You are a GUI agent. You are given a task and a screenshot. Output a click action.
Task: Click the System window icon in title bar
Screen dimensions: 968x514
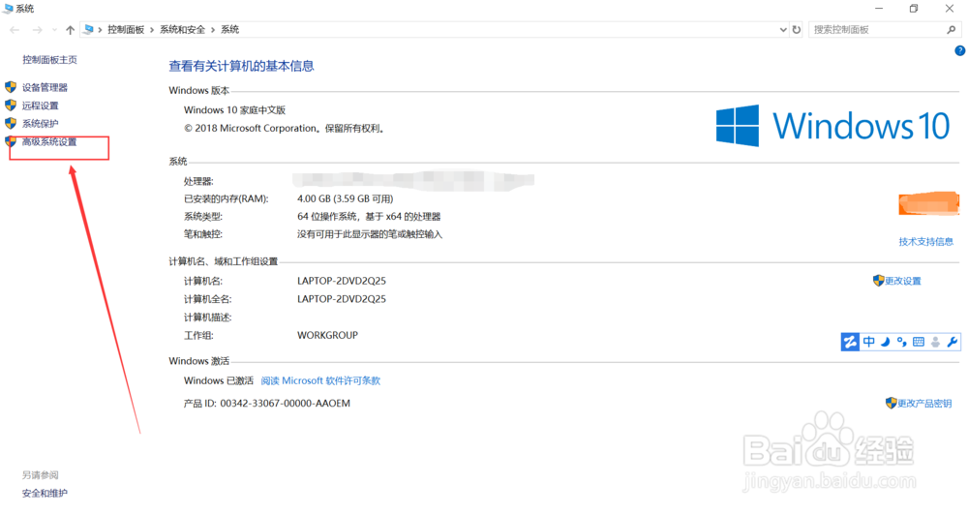(8, 9)
